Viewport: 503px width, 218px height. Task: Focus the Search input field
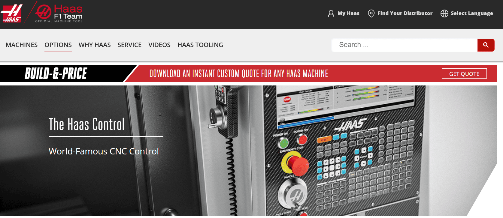point(404,45)
